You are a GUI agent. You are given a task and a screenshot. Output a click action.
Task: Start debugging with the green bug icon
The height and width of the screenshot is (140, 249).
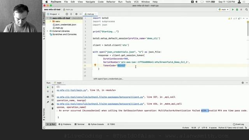point(237,9)
